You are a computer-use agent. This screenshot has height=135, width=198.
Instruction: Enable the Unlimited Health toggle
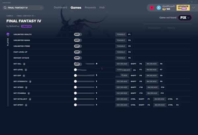(78, 34)
